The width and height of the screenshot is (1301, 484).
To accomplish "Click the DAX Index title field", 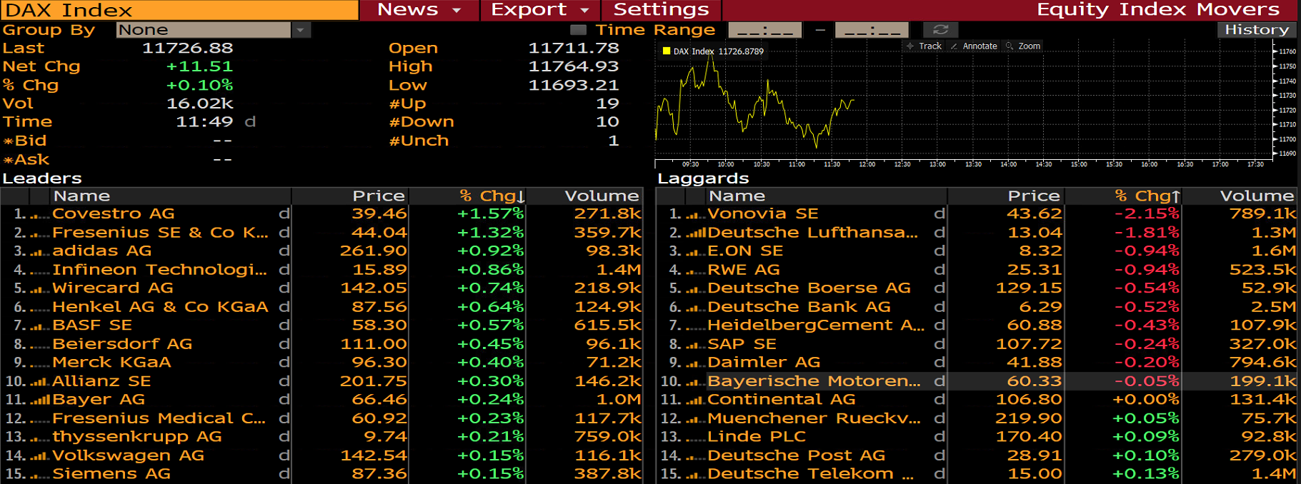I will (179, 10).
